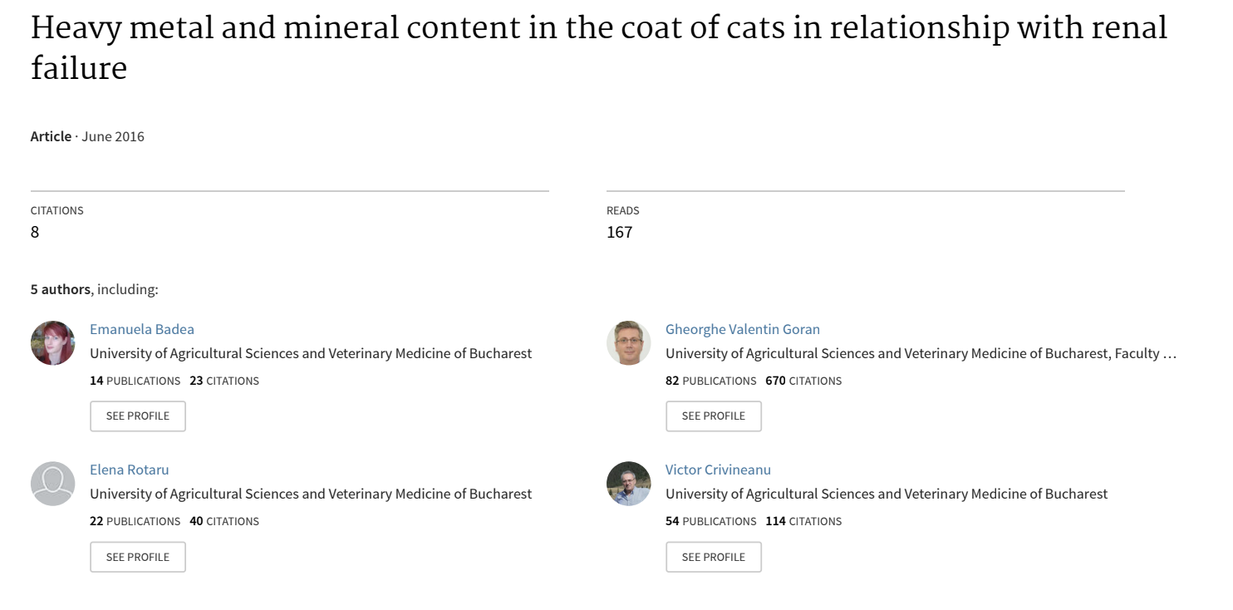Click SEE PROFILE under Gheorghe Valentin Goran

click(x=714, y=416)
